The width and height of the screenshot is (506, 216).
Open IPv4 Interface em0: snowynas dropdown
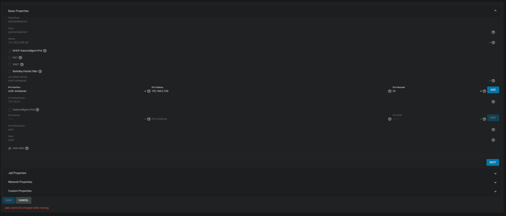point(77,91)
